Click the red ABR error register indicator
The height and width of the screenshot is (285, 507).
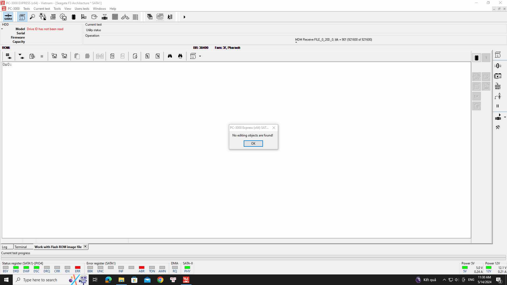coord(142,268)
